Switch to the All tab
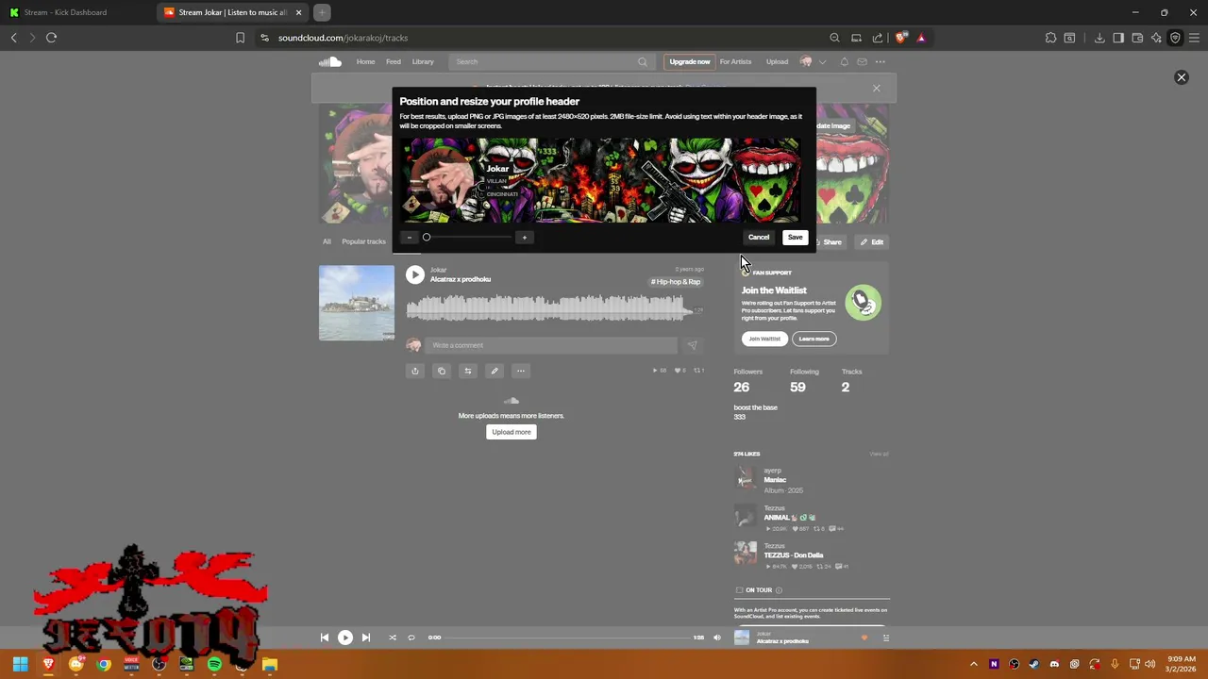This screenshot has height=679, width=1208. coord(327,241)
